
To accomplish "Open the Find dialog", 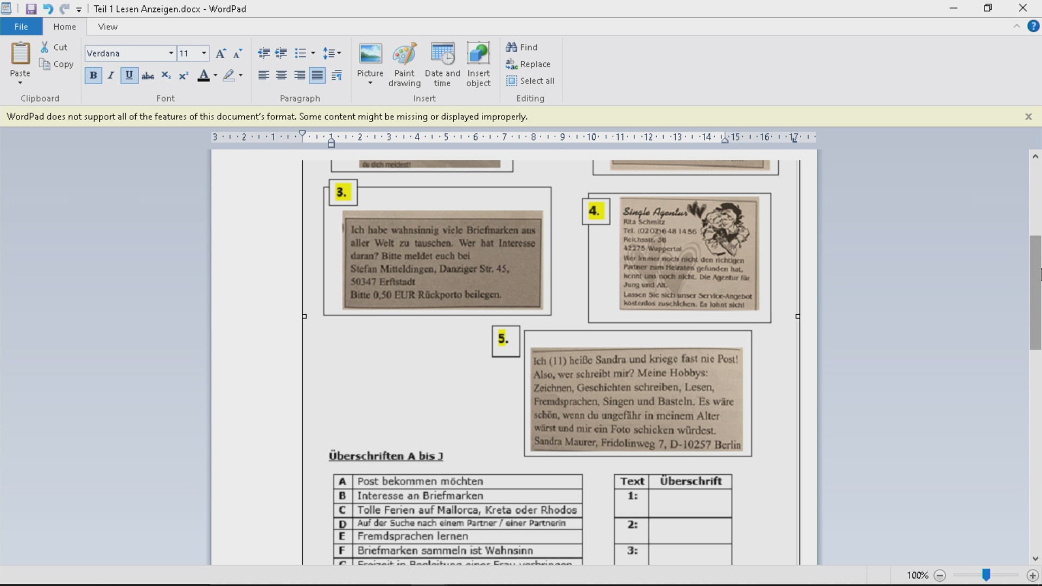I will click(522, 47).
